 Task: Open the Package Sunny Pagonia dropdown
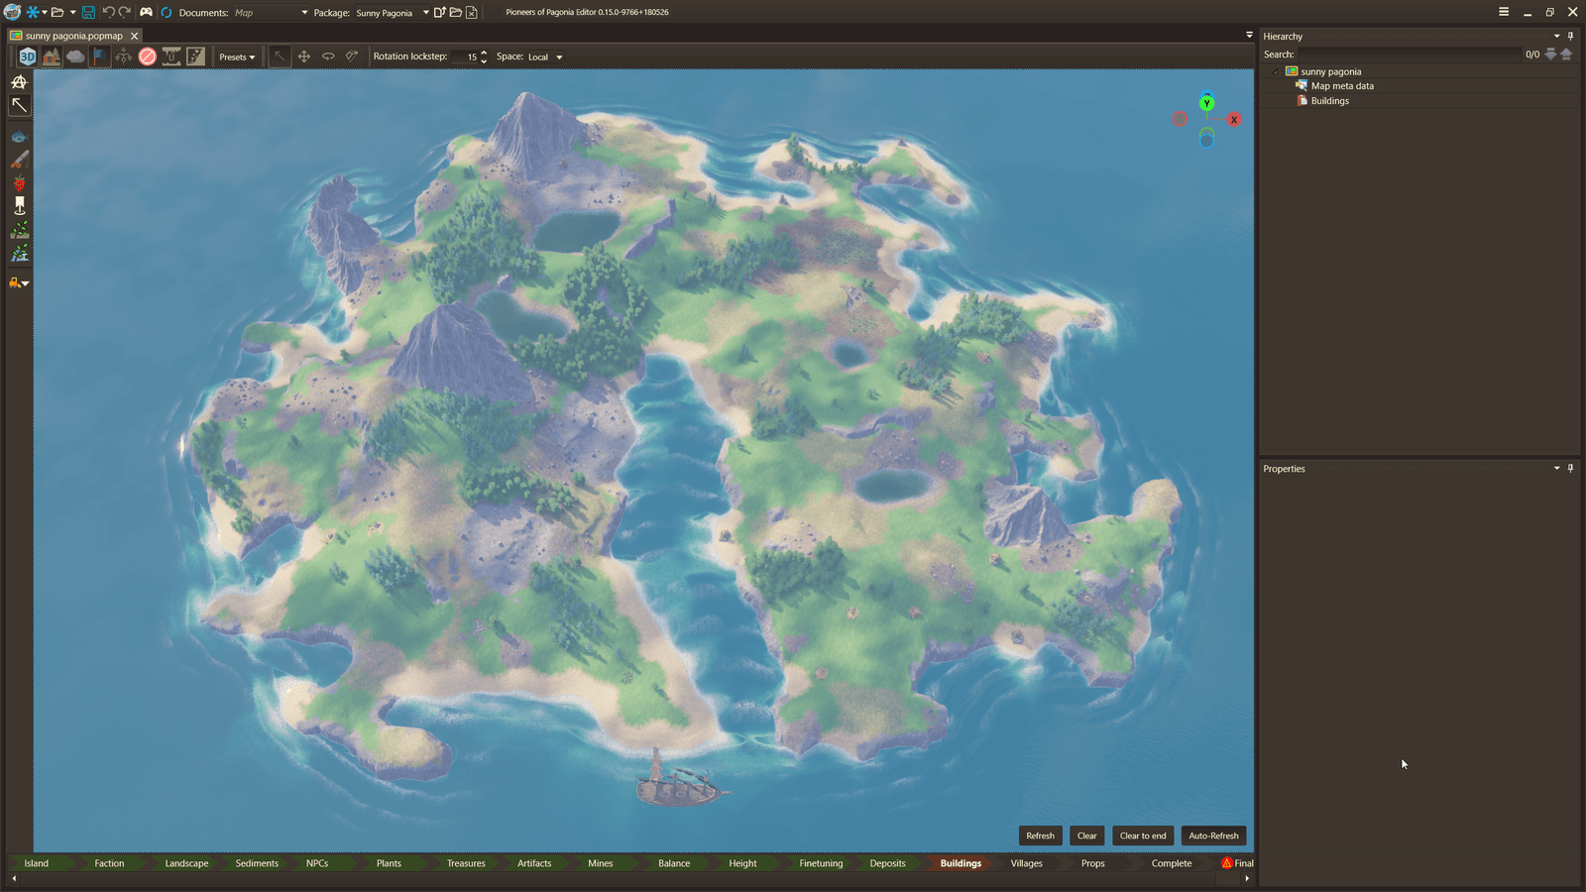point(393,13)
